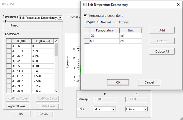Image resolution: width=183 pixels, height=120 pixels.
Task: Click Cancel in the BH Curve window
Action: click(x=44, y=114)
